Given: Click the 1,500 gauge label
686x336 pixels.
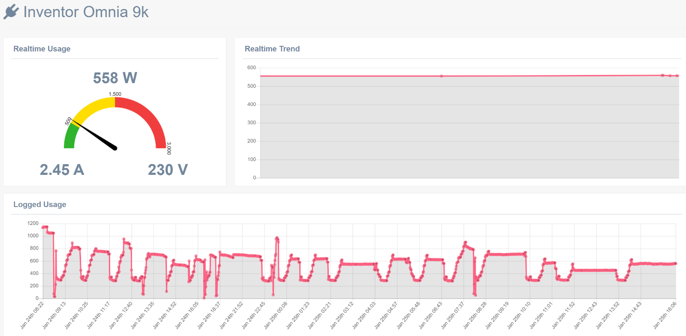Looking at the screenshot, I should 115,94.
